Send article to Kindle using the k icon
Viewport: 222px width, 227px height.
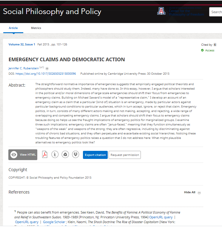[55, 155]
